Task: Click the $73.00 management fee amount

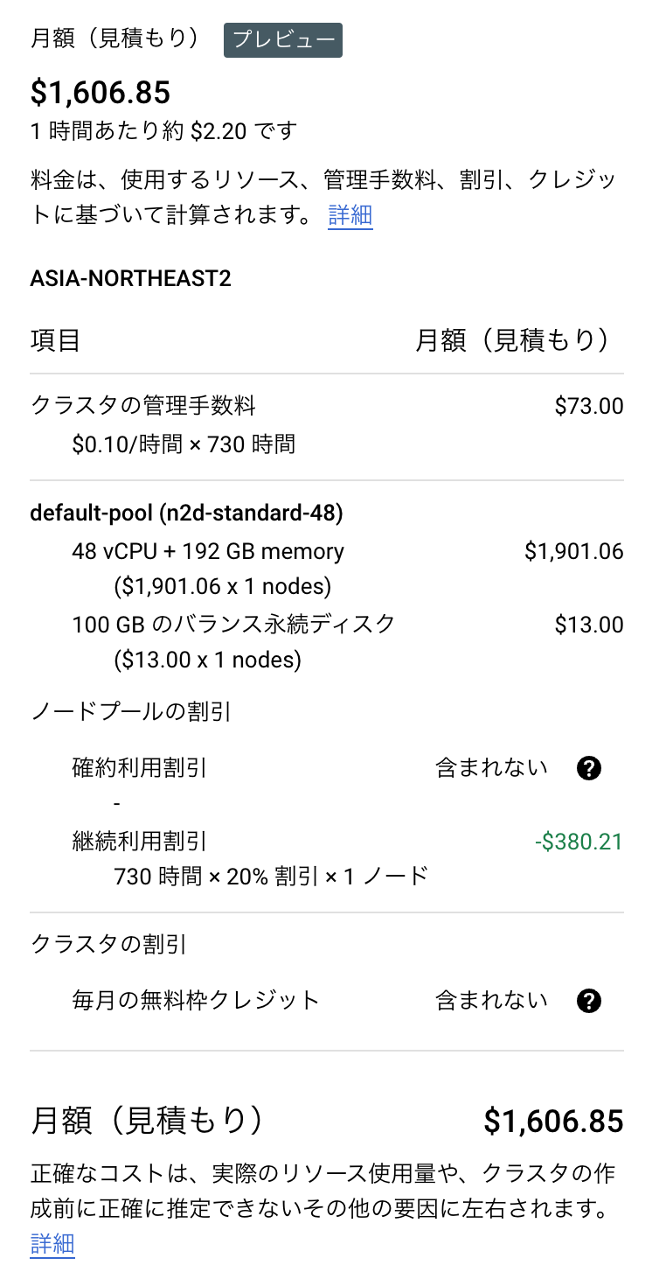Action: [589, 406]
